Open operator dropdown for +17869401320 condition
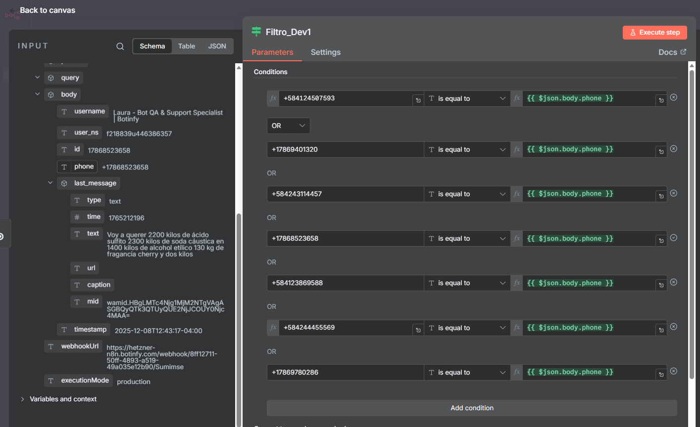 coord(467,150)
